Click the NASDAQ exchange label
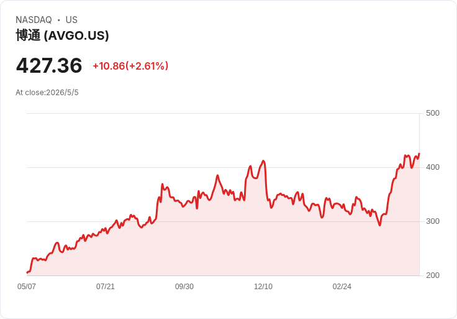457x319 pixels. [34, 19]
